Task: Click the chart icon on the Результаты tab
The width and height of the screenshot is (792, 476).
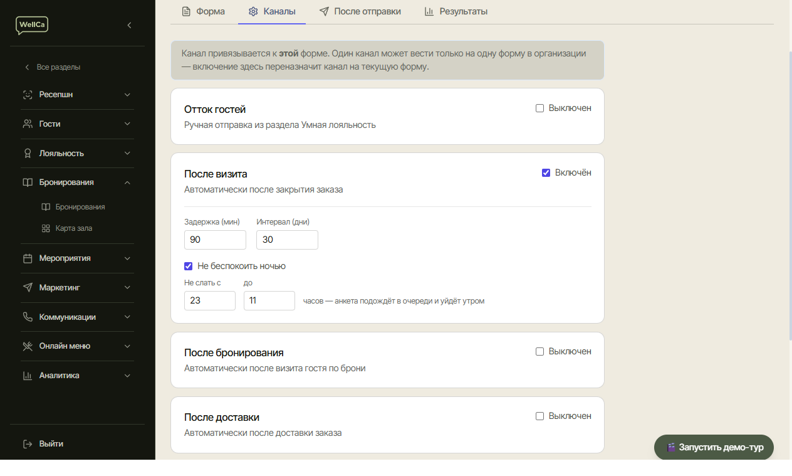Action: pos(429,11)
